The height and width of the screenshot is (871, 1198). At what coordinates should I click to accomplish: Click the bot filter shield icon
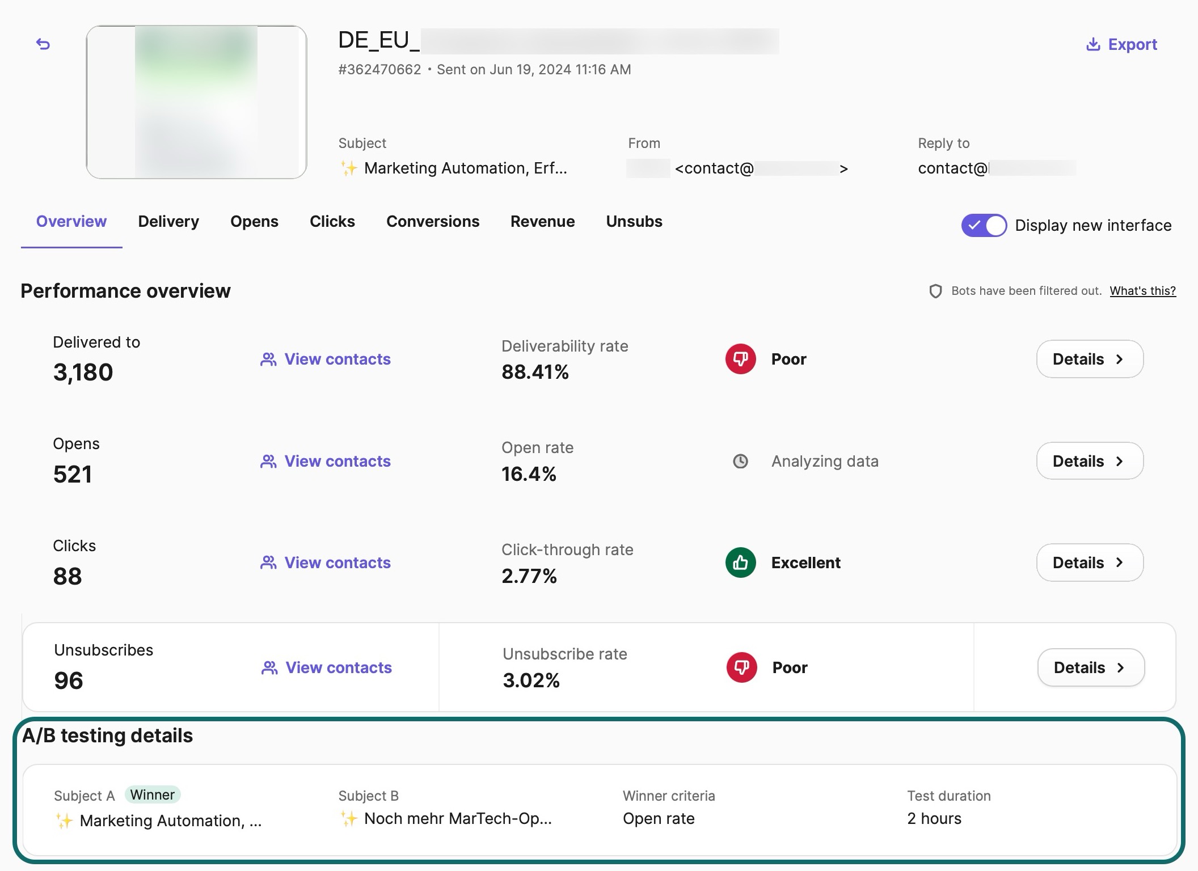point(935,291)
